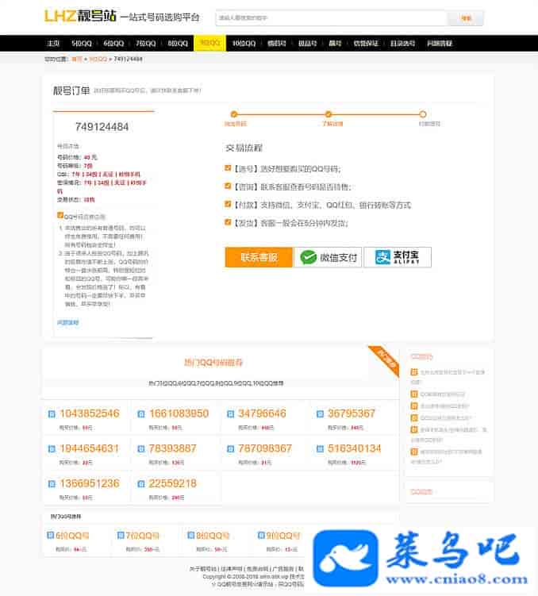Click the blue icon beside number 1661083950

click(x=141, y=414)
